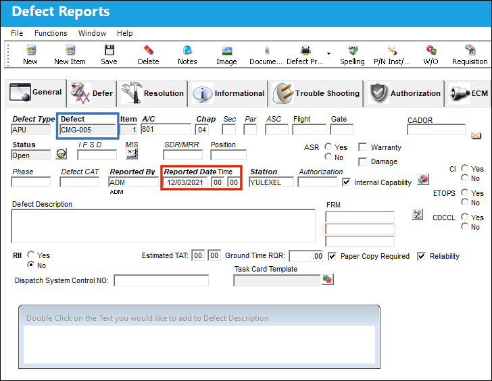Select ETOPS No radio button

(465, 202)
